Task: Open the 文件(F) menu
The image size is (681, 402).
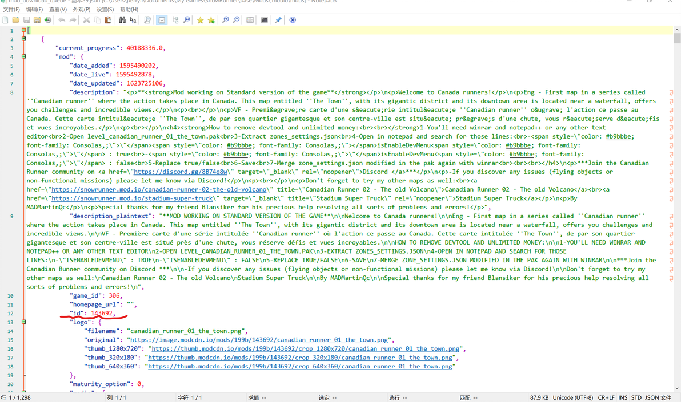Action: (11, 9)
